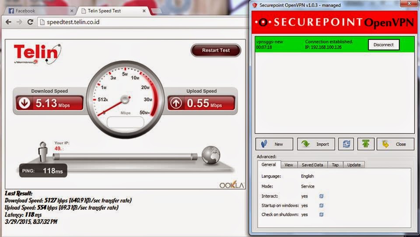The width and height of the screenshot is (420, 237).
Task: Go back using browser back arrow
Action: pos(9,22)
